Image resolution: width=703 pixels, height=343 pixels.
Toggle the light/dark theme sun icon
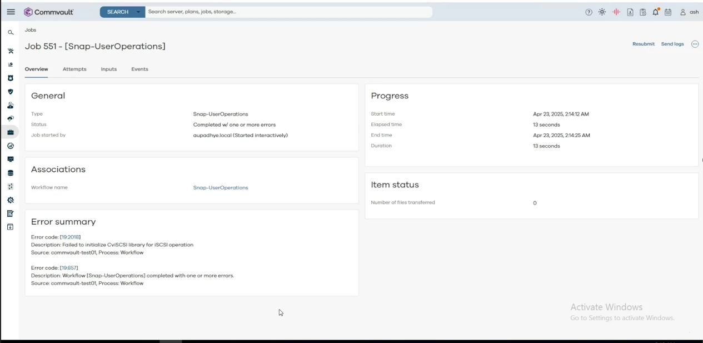(602, 12)
